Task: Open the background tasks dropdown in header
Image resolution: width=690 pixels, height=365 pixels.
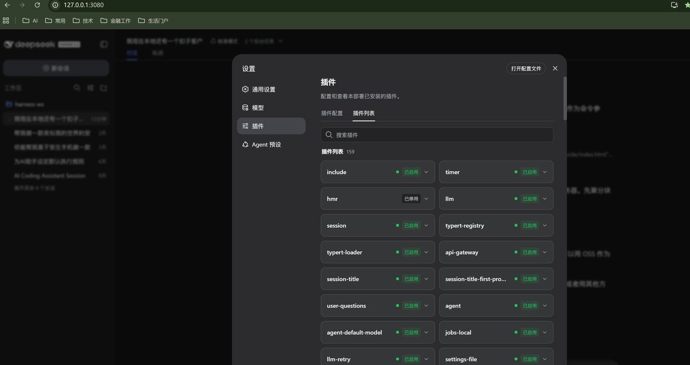Action: coord(264,41)
